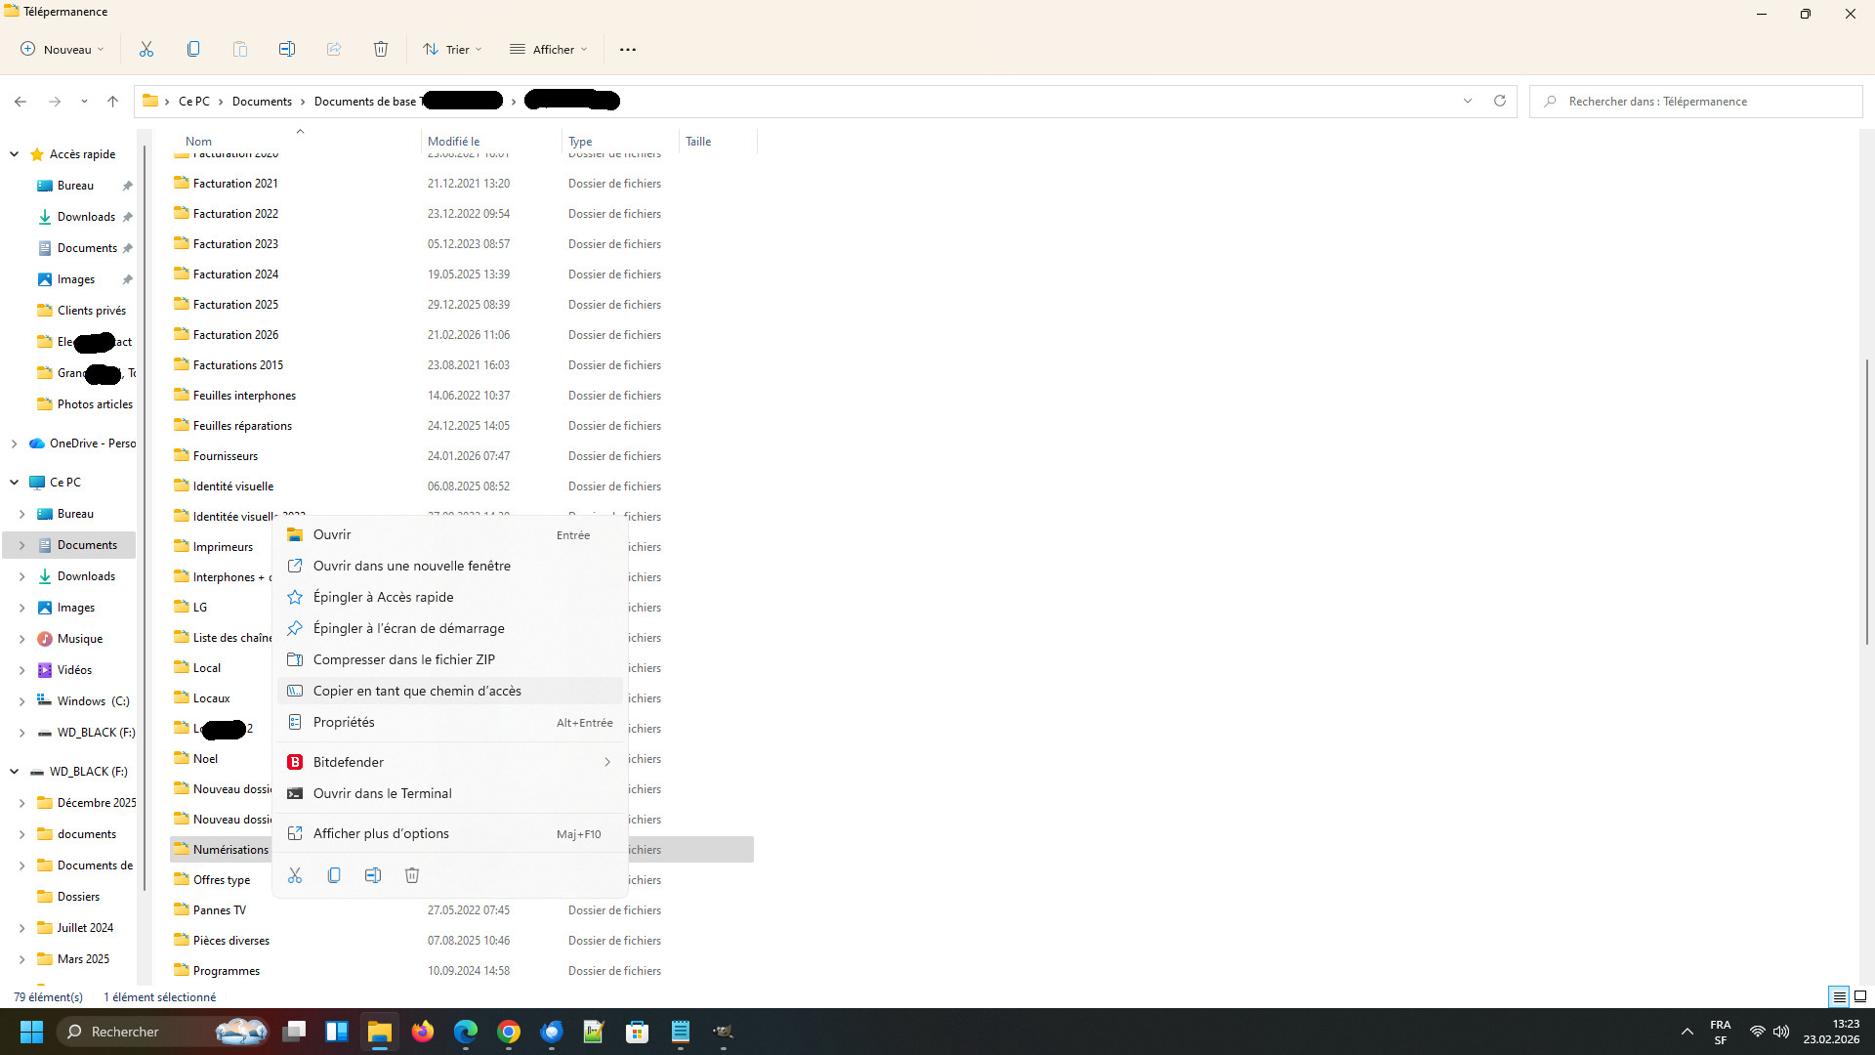
Task: Expand the OneDrive - Perso tree node
Action: coord(14,443)
